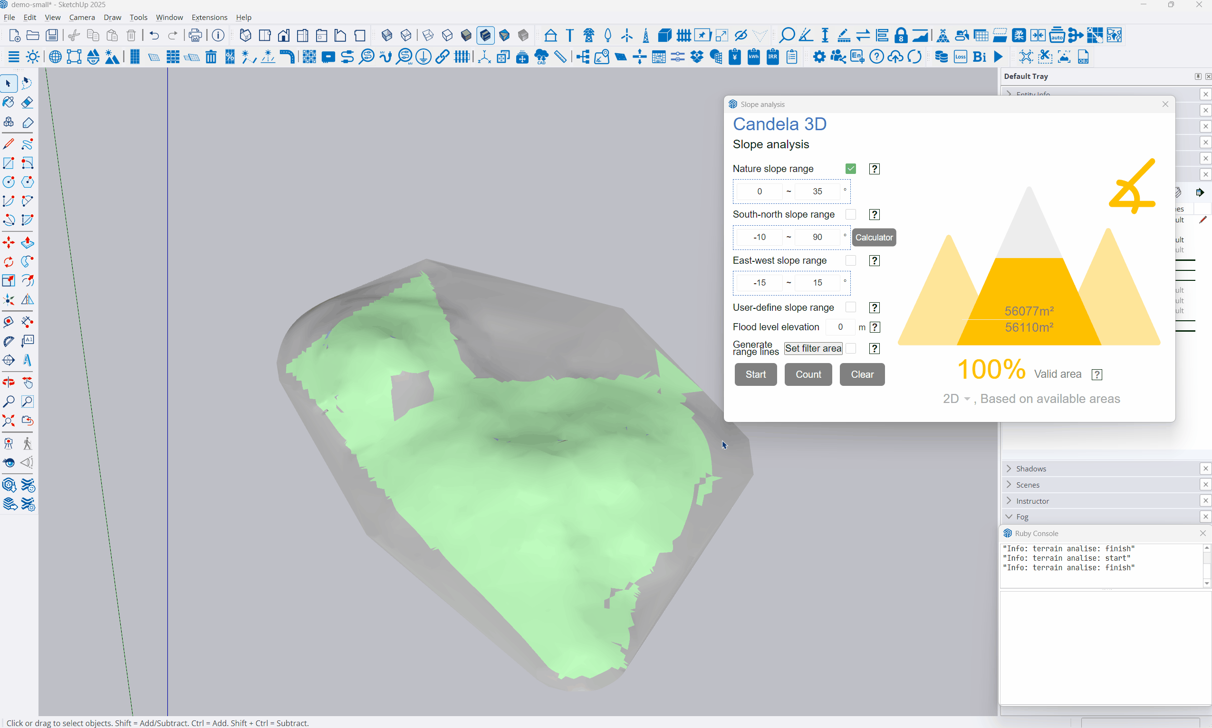Image resolution: width=1212 pixels, height=728 pixels.
Task: Open the Window menu
Action: [x=169, y=17]
